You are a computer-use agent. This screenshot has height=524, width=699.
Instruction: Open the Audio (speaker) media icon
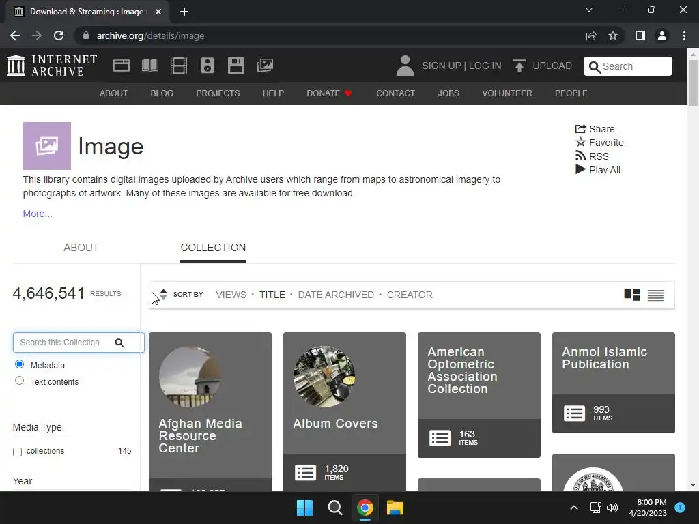coord(208,65)
